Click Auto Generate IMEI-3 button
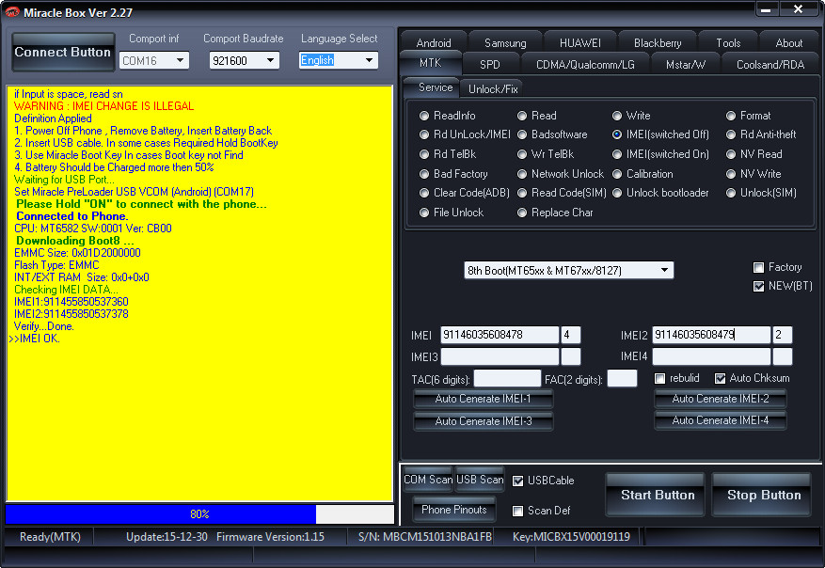 (x=483, y=421)
